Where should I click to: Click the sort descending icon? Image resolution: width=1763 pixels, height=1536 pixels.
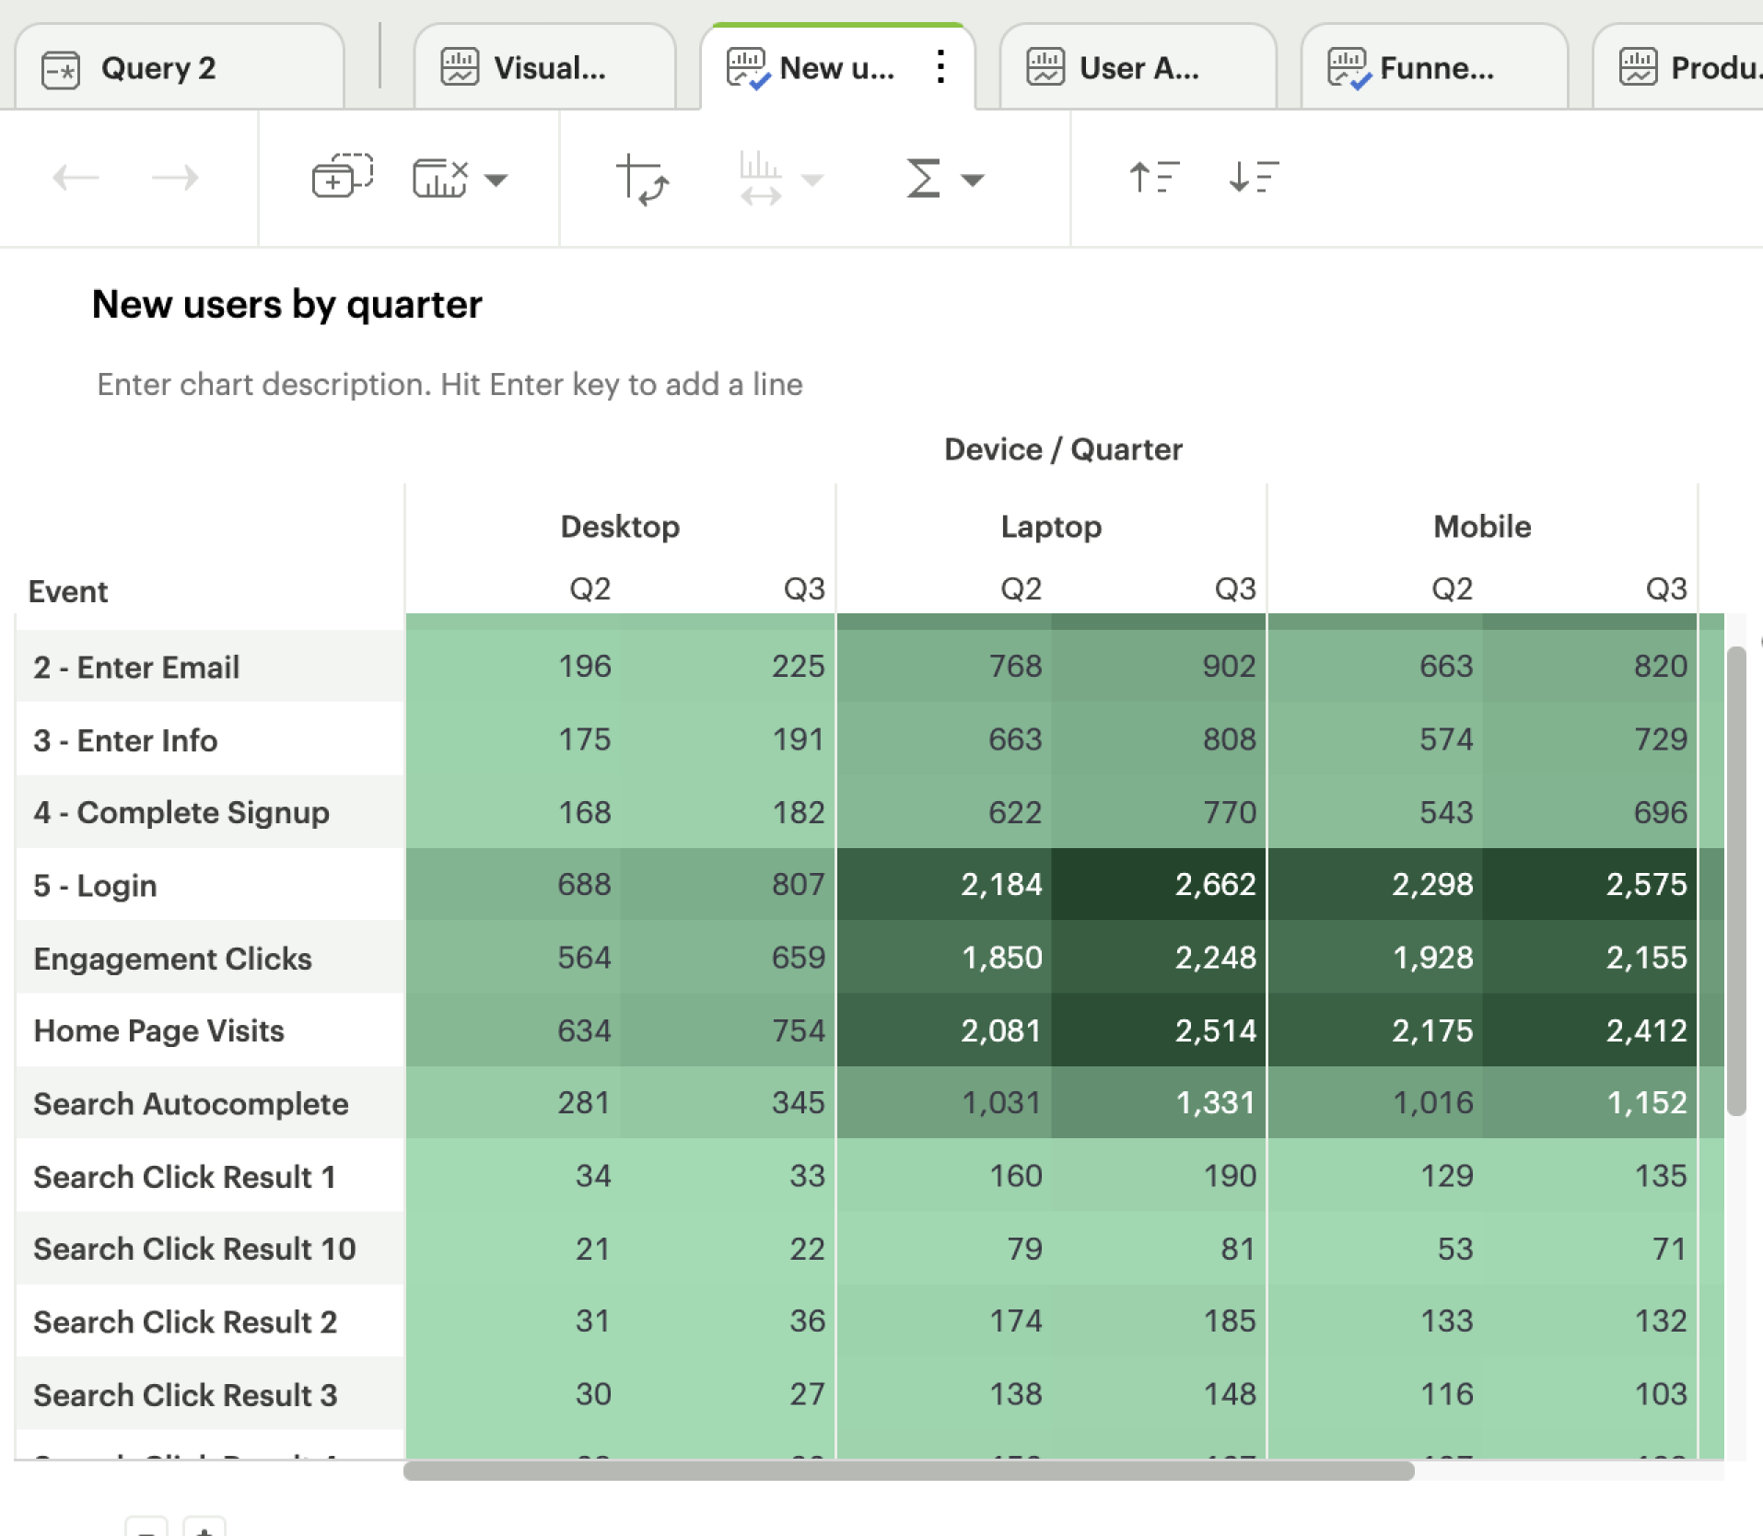(1254, 177)
